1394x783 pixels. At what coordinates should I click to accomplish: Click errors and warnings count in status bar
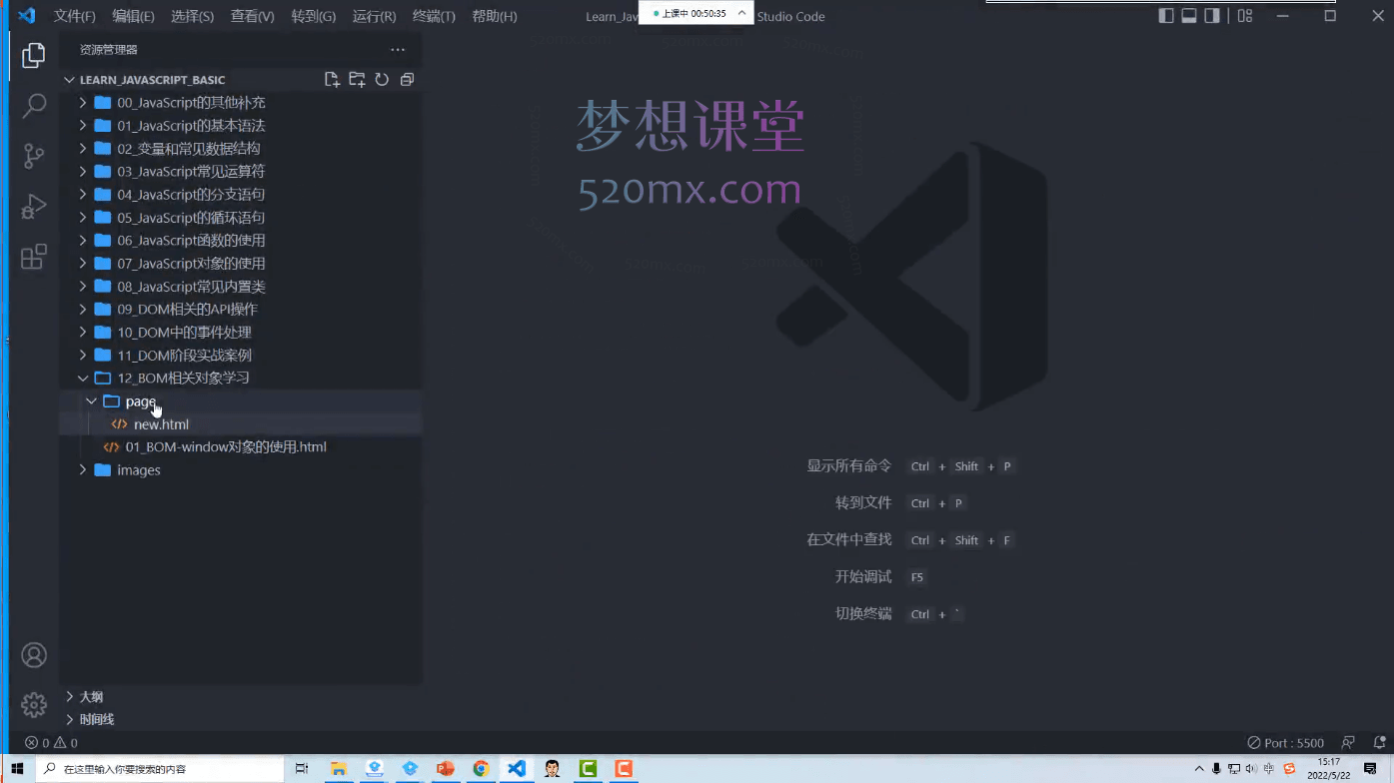(x=51, y=743)
